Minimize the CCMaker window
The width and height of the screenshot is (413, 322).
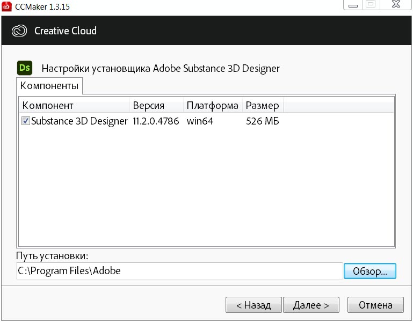[x=353, y=5]
